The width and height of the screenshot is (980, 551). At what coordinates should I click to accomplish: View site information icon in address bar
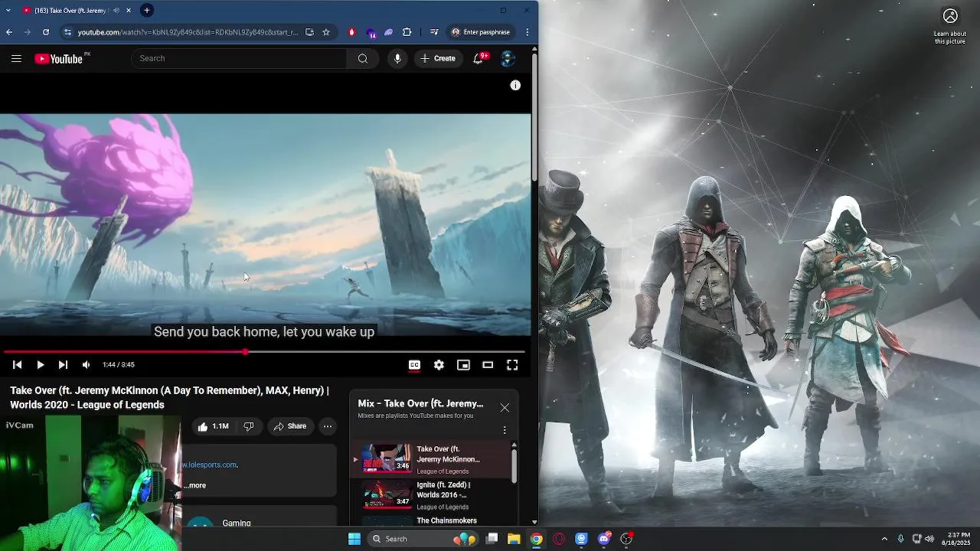click(x=67, y=32)
